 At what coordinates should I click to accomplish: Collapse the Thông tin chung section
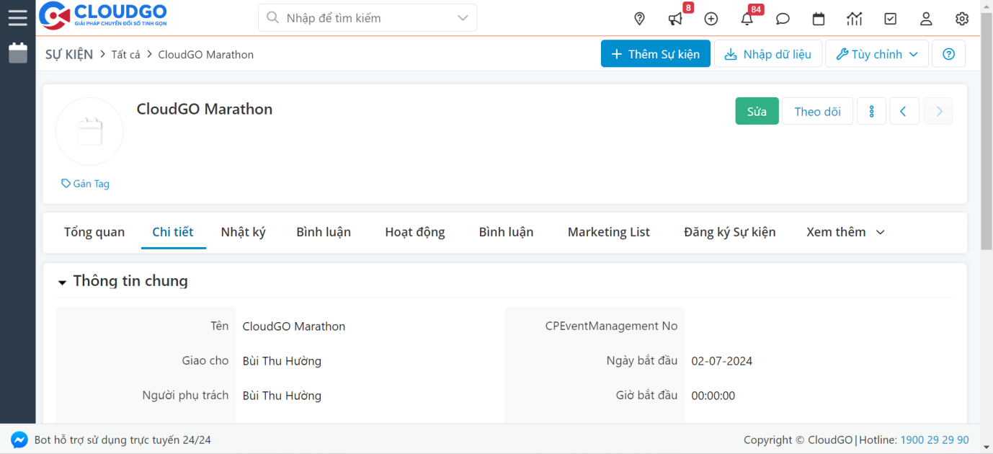tap(62, 282)
